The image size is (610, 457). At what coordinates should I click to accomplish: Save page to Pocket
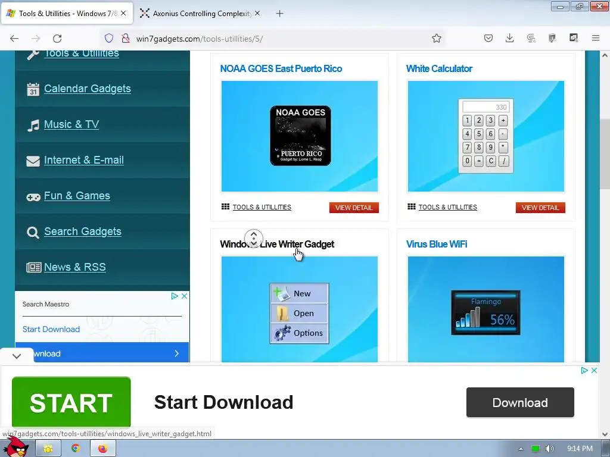click(x=488, y=38)
